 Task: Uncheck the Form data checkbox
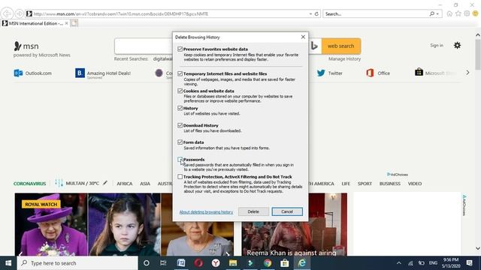[180, 142]
